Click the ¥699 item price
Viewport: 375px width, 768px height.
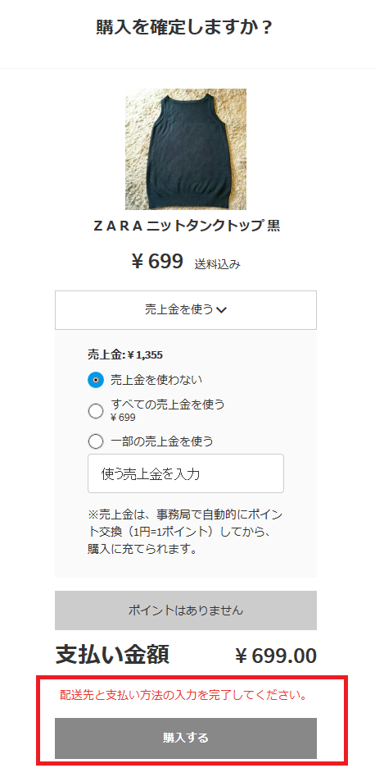click(x=157, y=261)
